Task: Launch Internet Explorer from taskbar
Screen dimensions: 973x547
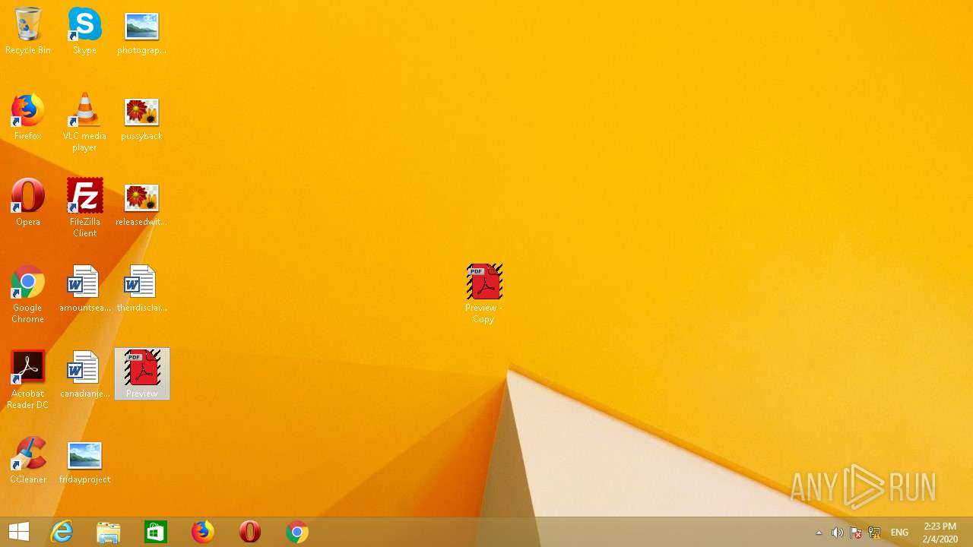Action: point(62,532)
